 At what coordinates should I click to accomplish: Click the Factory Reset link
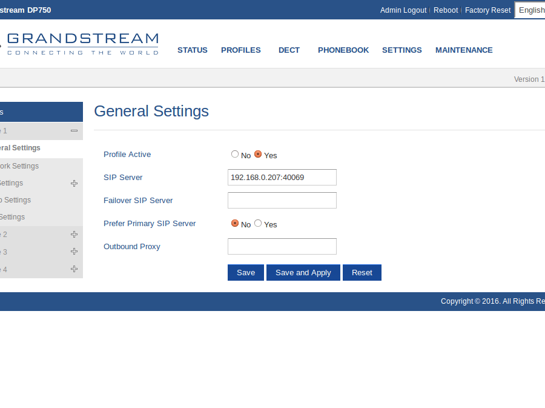tap(487, 10)
